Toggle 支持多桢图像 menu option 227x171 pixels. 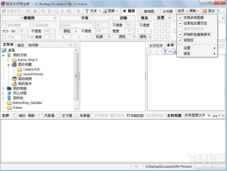197,18
